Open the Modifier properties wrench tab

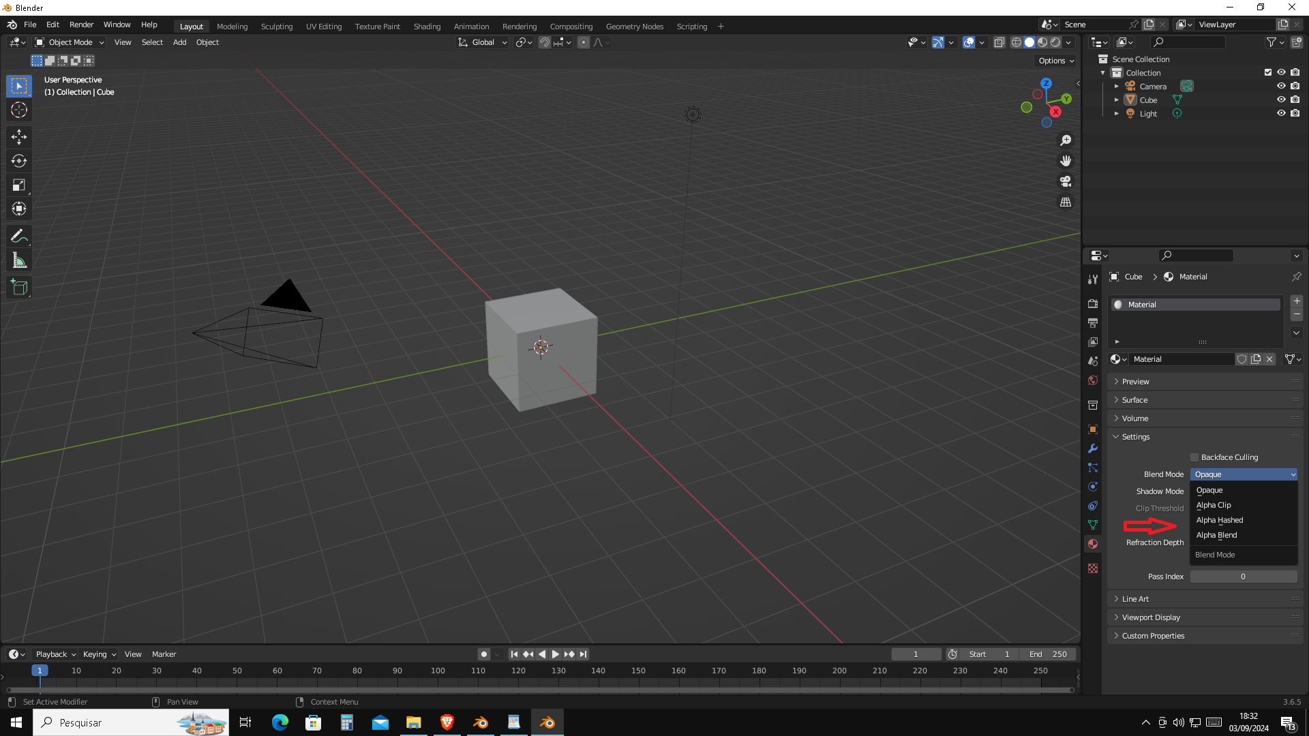[x=1093, y=448]
